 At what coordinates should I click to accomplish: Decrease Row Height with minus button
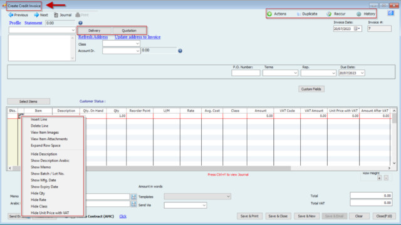(386, 177)
